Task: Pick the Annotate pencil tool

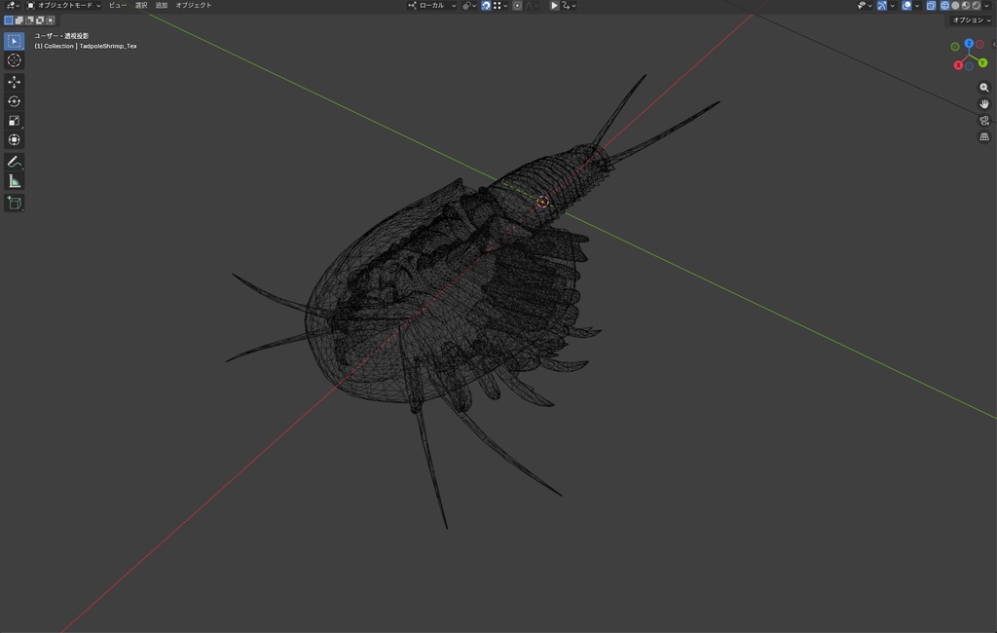Action: (14, 162)
